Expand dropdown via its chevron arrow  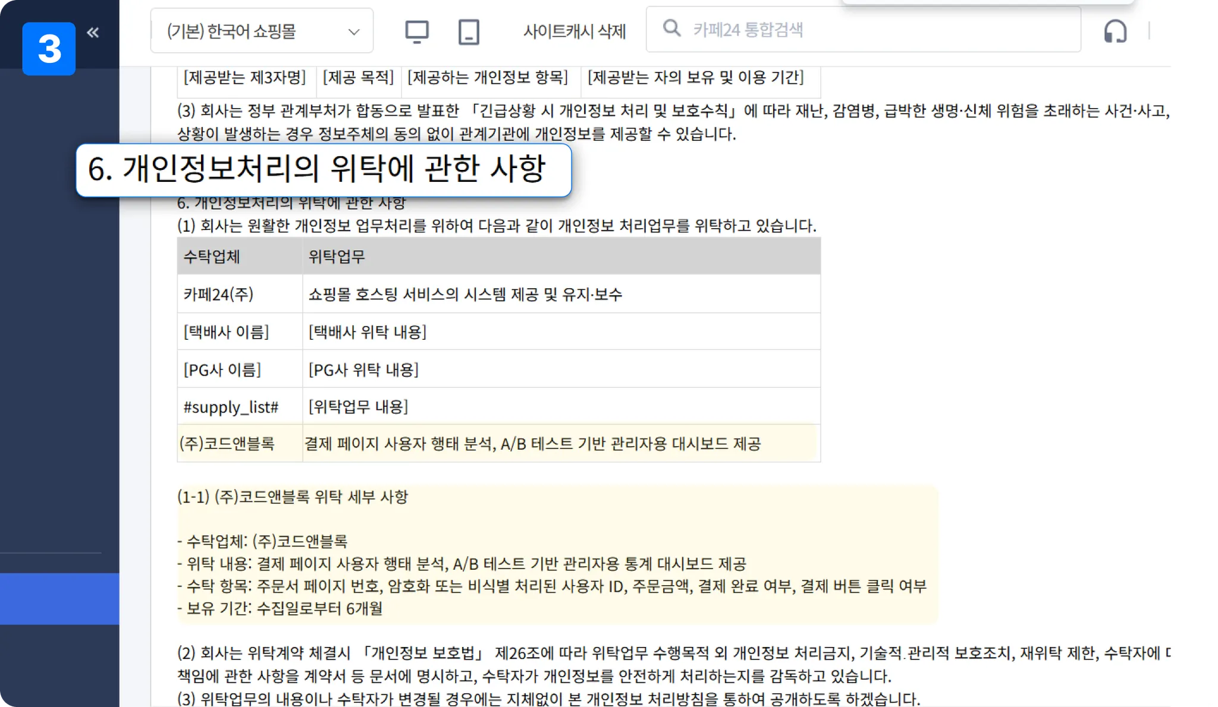(x=354, y=31)
